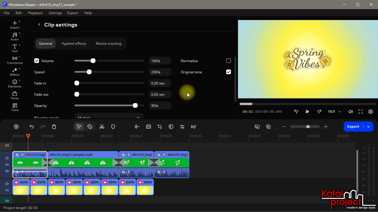Switch to the Applied effects tab
The image size is (378, 212).
(74, 44)
